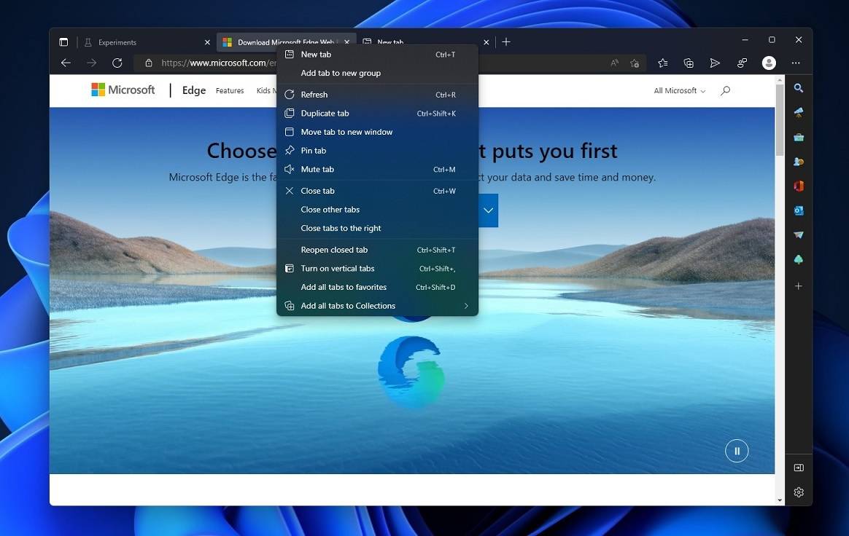Open the blue download button's chevron menu
This screenshot has width=849, height=536.
click(488, 210)
